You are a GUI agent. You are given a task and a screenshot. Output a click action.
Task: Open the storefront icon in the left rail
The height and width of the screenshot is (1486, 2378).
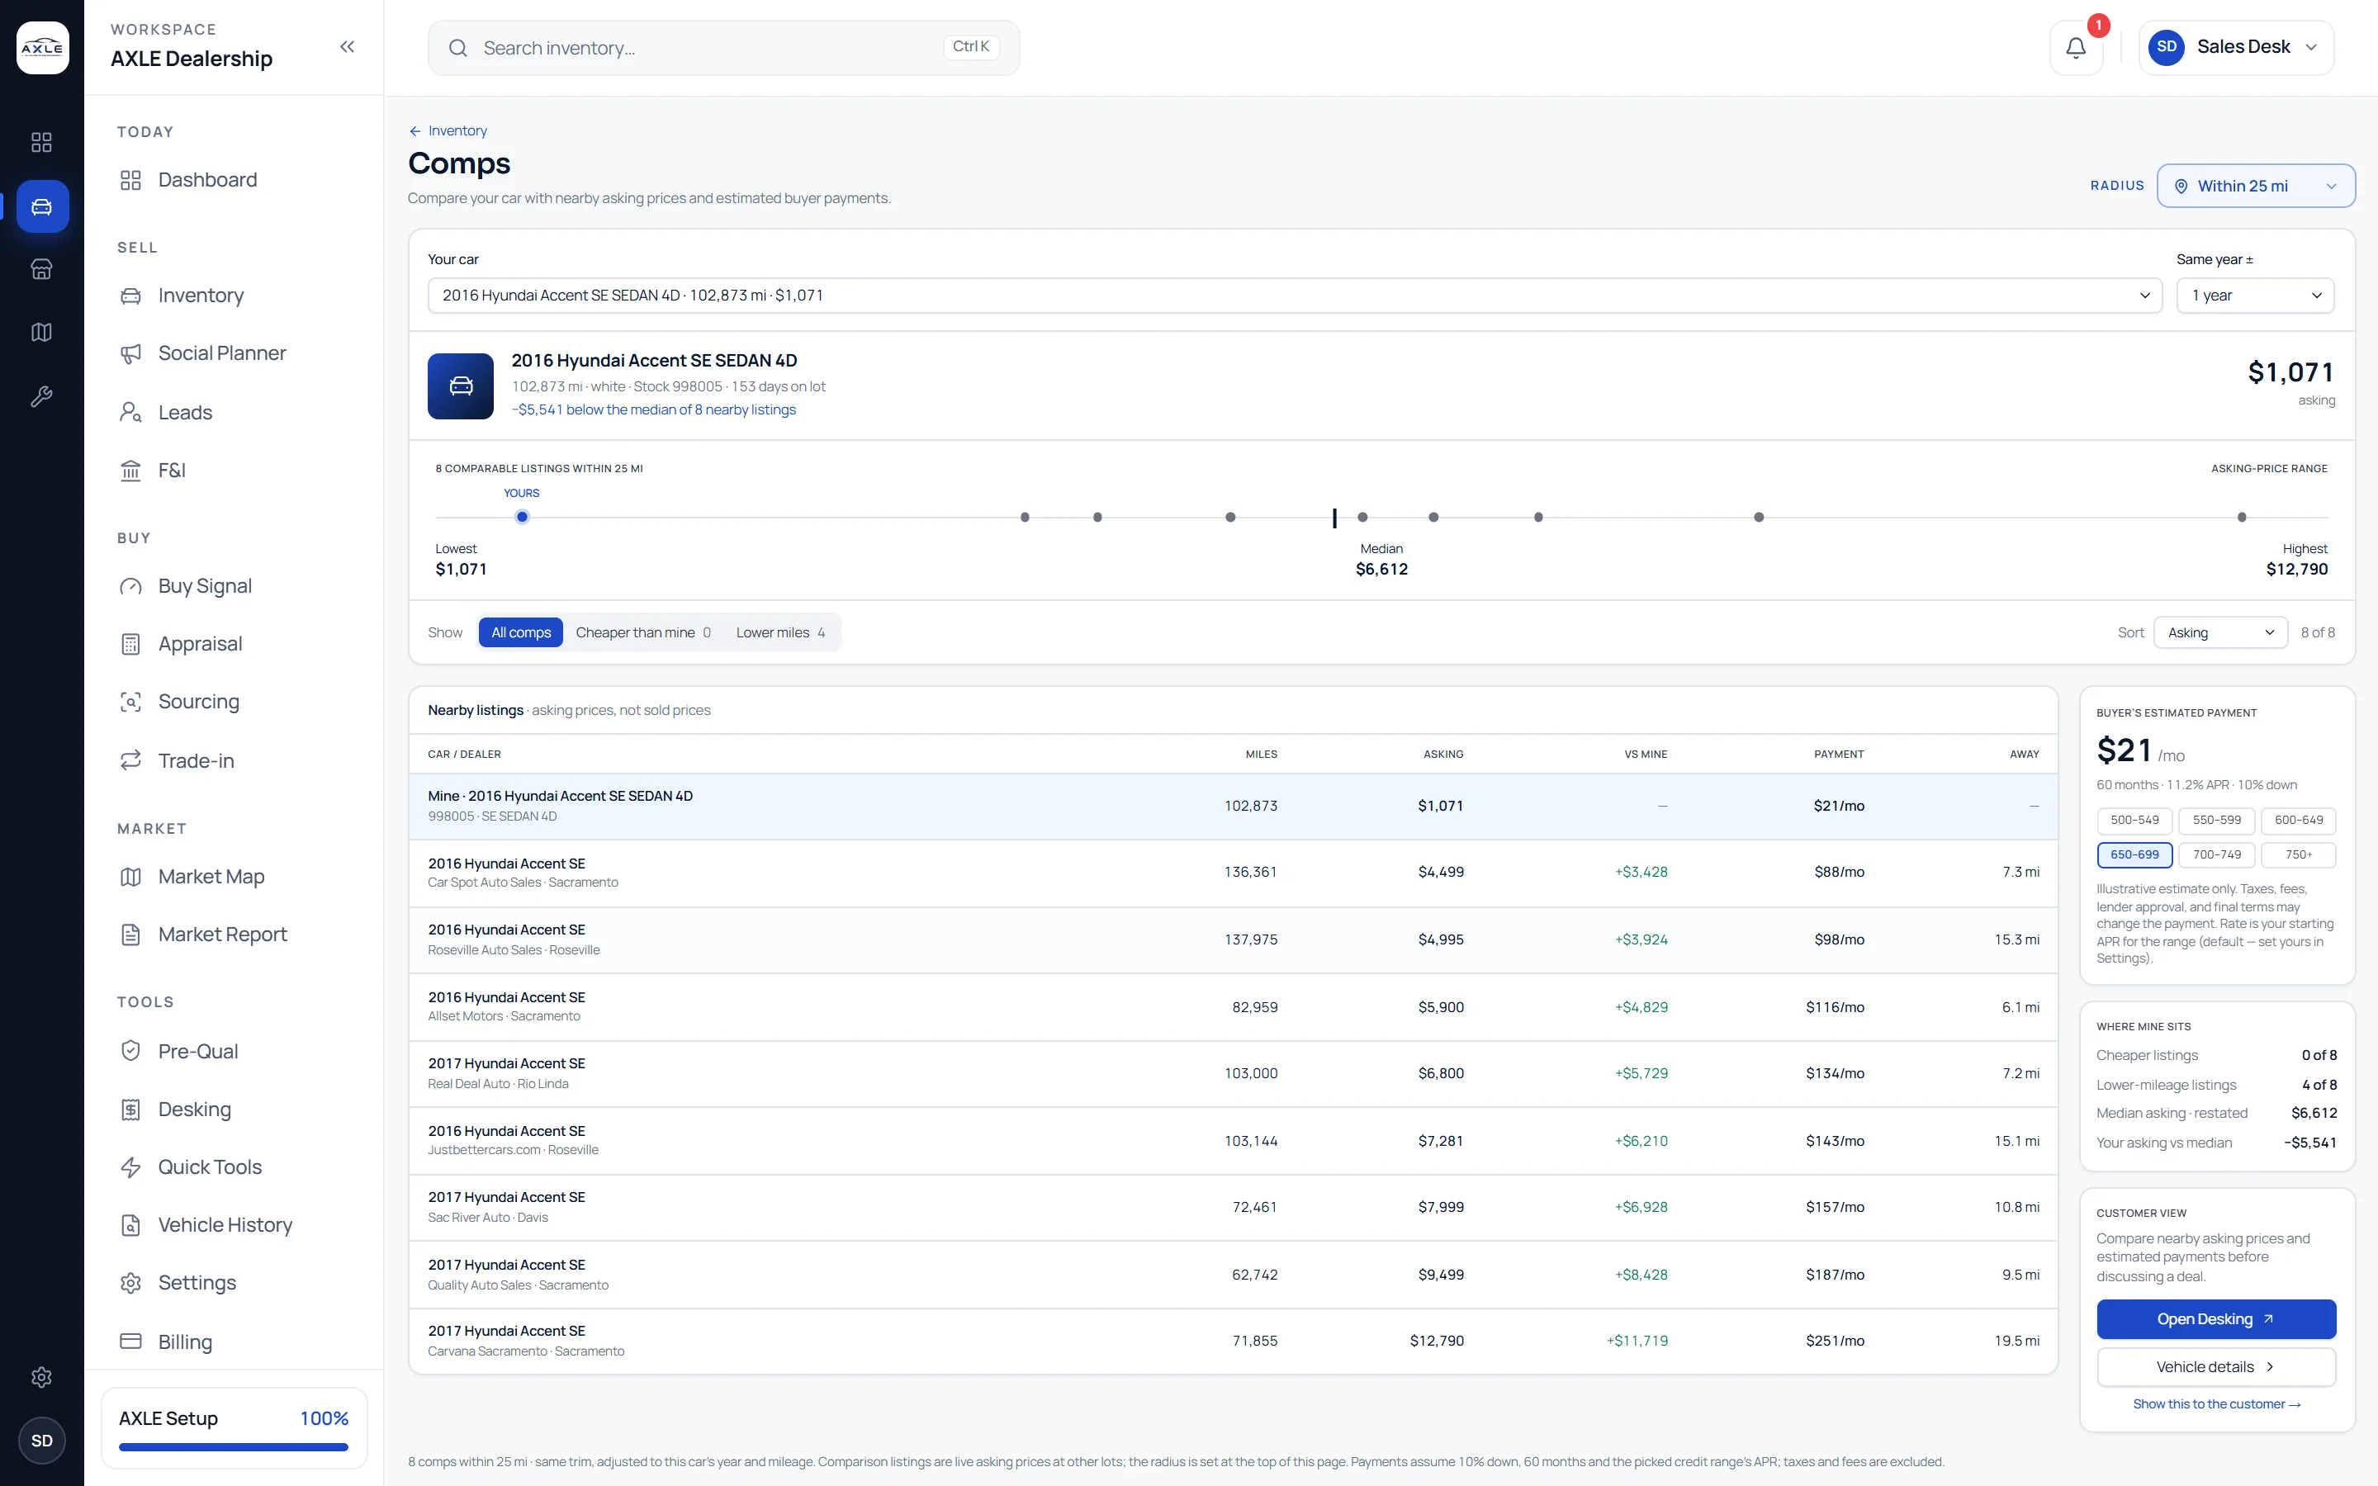41,269
